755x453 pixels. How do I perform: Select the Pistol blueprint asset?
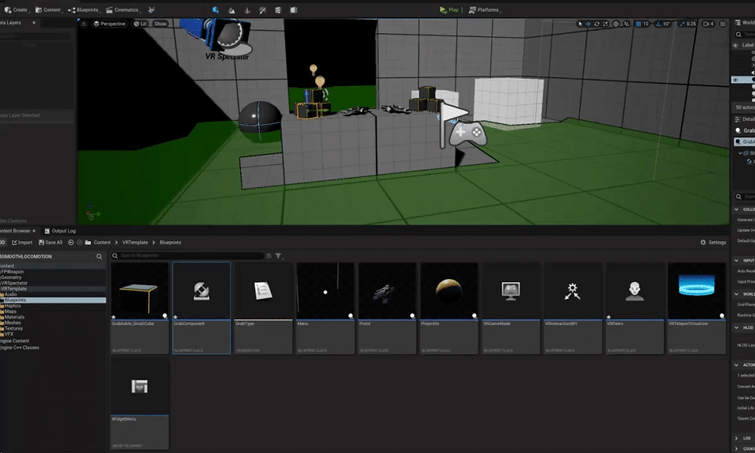click(x=387, y=308)
